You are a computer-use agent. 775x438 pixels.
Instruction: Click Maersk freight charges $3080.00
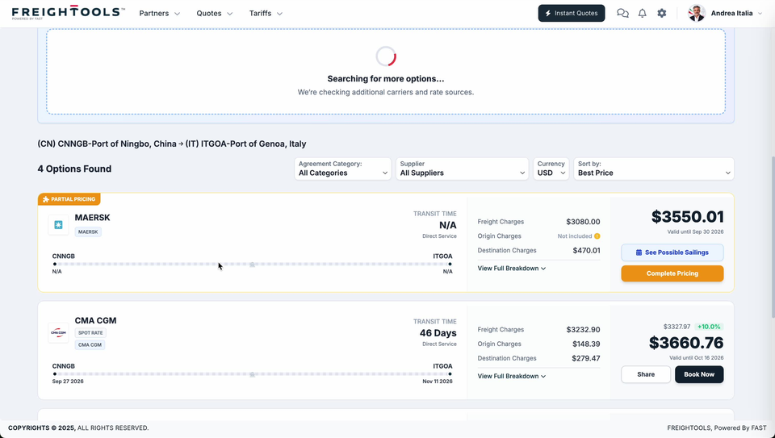583,222
